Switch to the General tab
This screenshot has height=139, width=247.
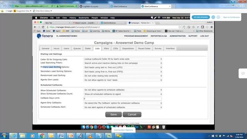click(46, 49)
